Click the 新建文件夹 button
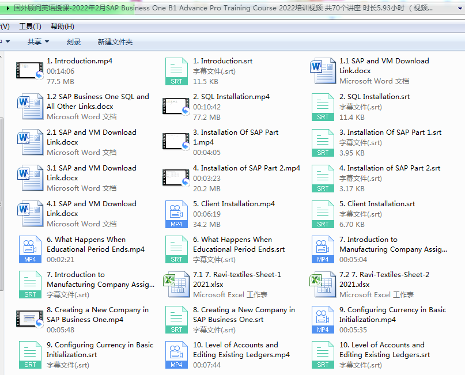 point(115,42)
